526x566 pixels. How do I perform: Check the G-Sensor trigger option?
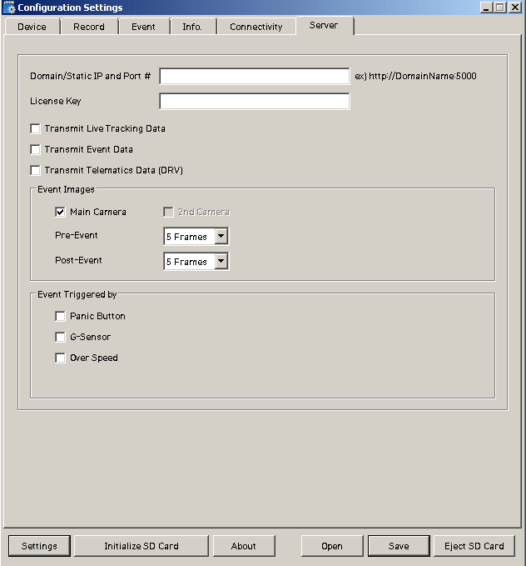coord(61,337)
